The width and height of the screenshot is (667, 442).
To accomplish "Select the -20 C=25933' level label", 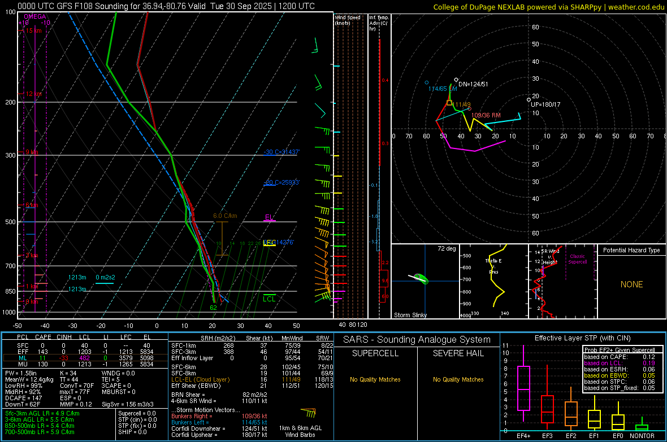I will (x=281, y=182).
